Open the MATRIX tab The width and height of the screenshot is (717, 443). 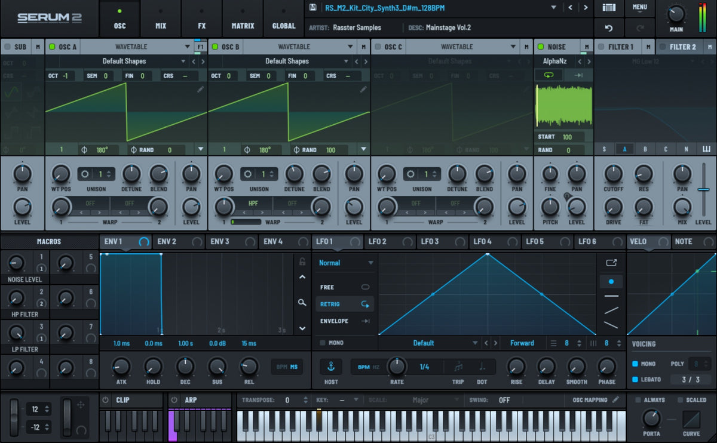pyautogui.click(x=243, y=19)
